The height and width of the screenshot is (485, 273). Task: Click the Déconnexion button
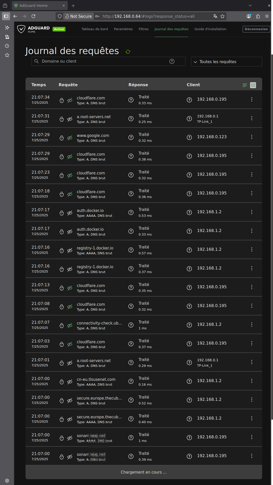click(x=256, y=29)
